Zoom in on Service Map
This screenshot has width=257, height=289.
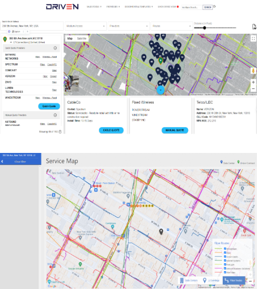coord(250,275)
